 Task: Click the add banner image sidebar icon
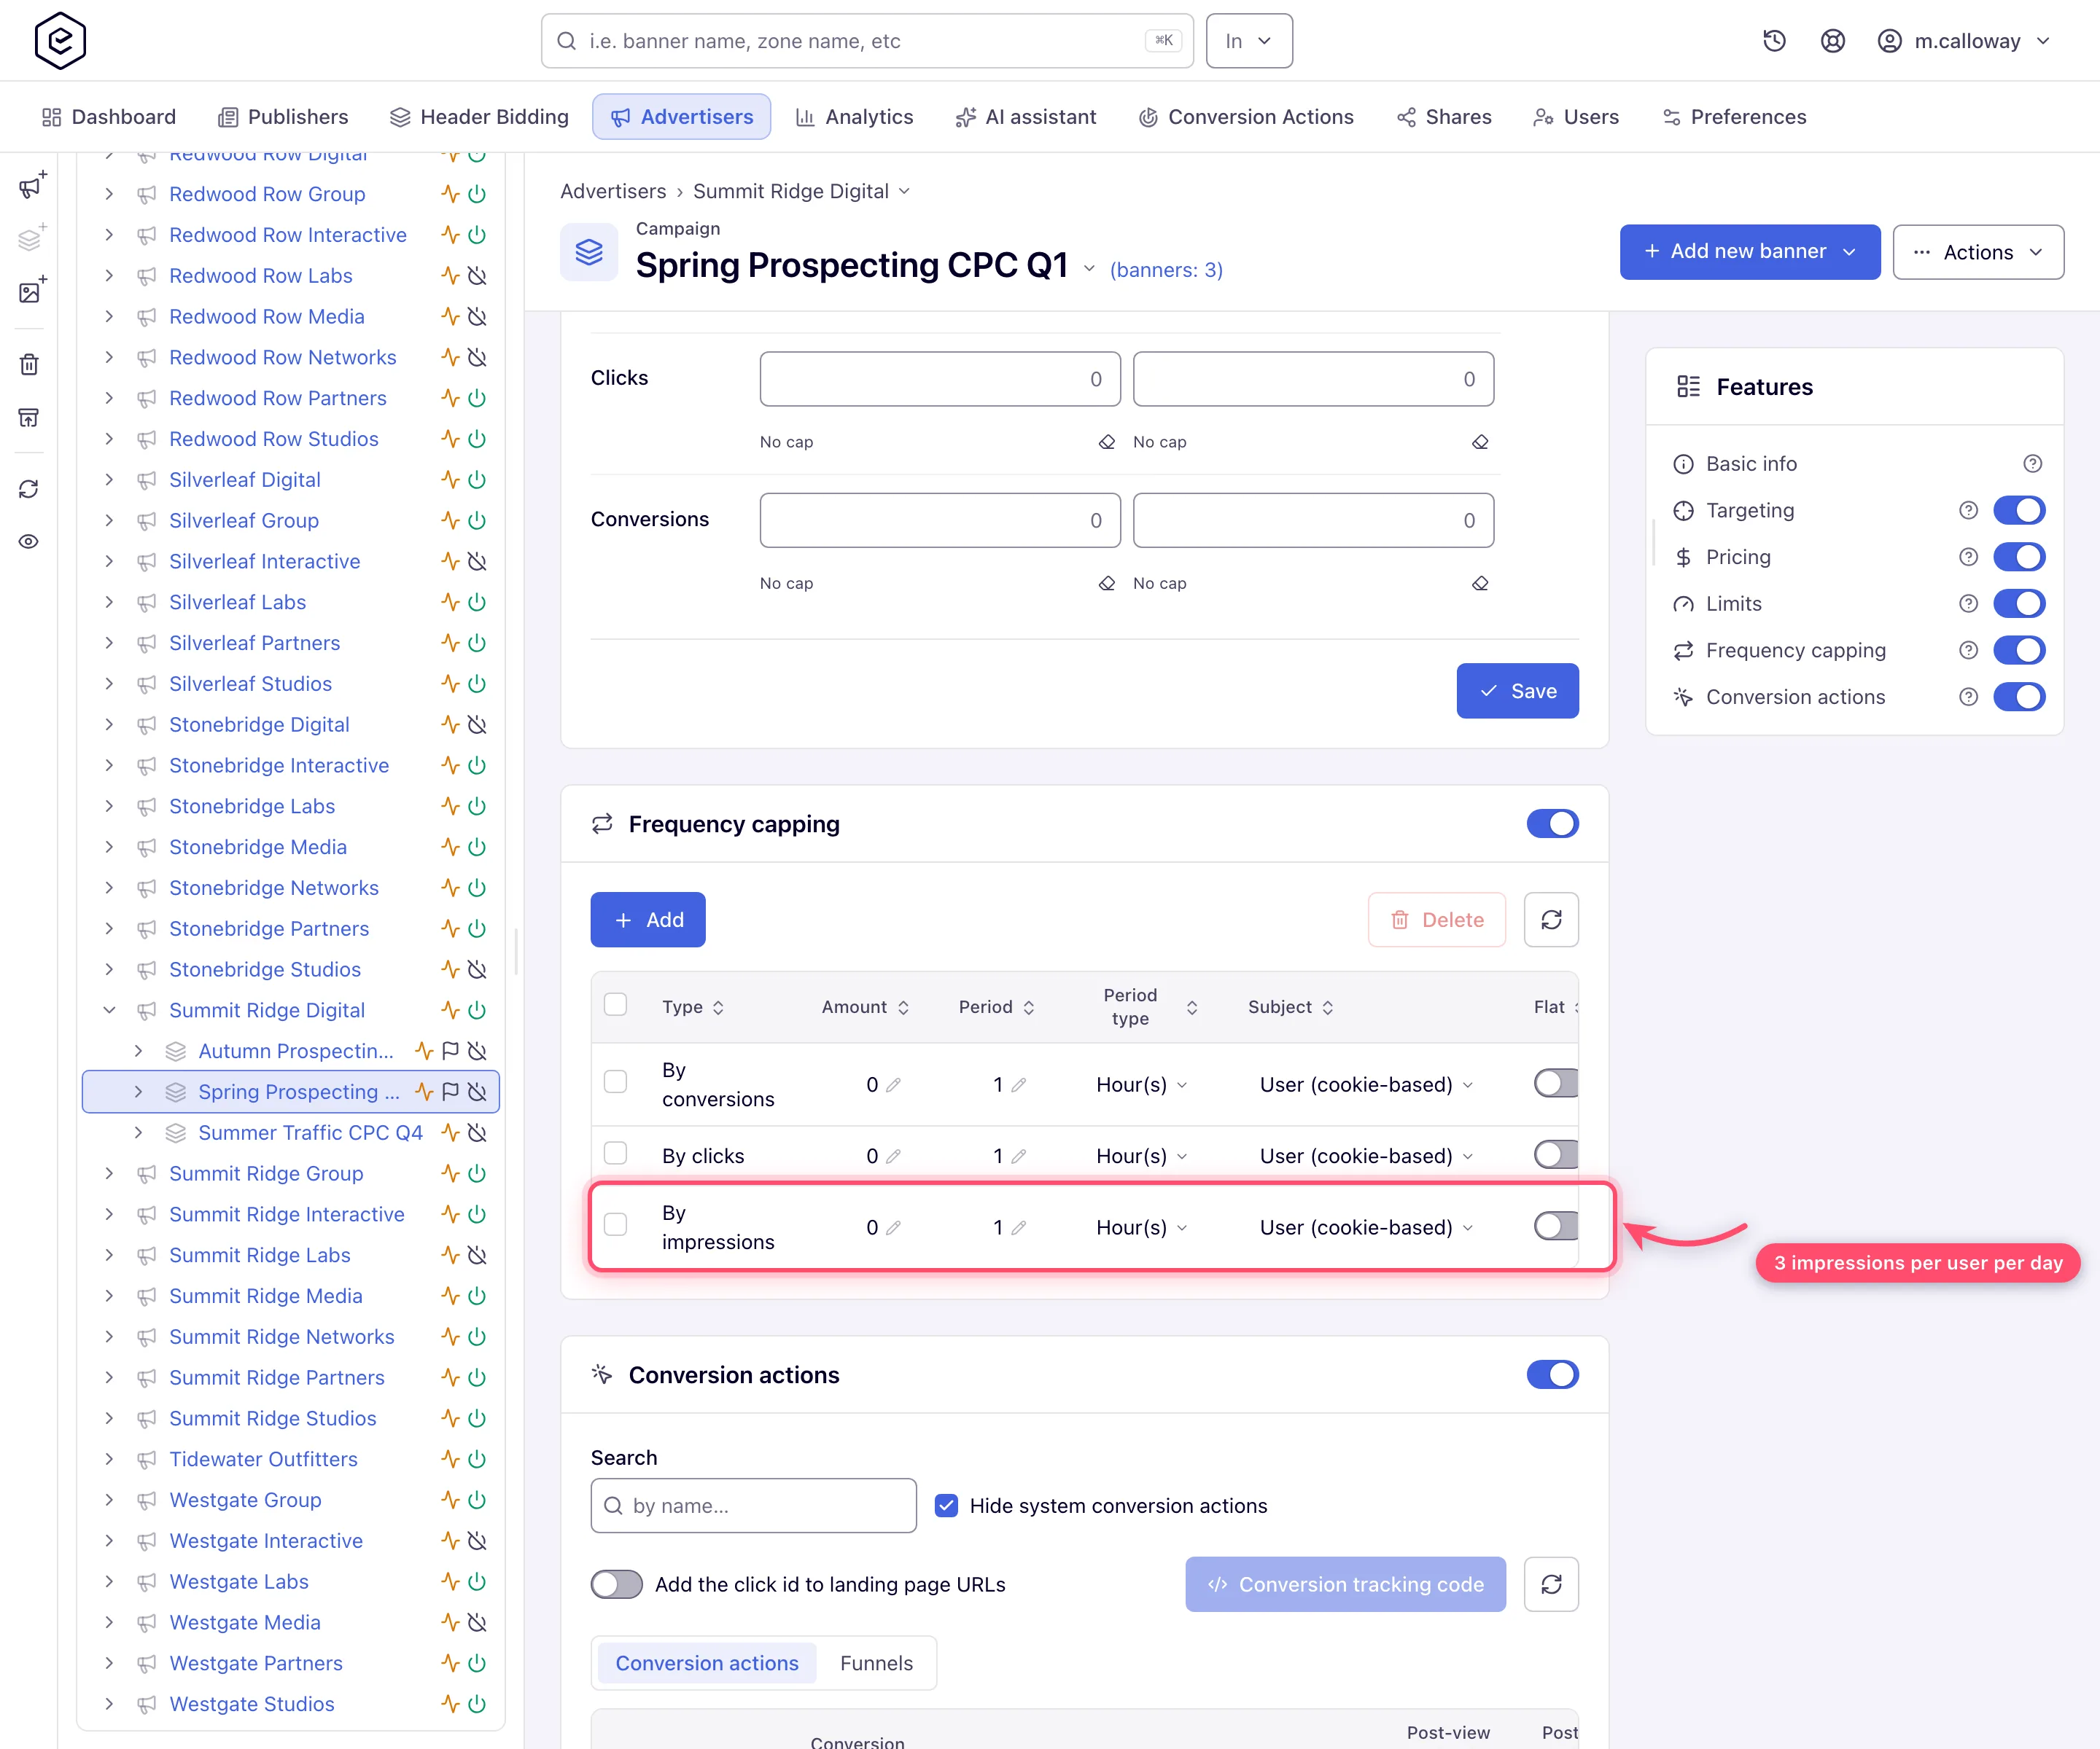tap(31, 291)
